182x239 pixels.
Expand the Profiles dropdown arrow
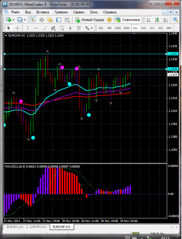[x=25, y=20]
